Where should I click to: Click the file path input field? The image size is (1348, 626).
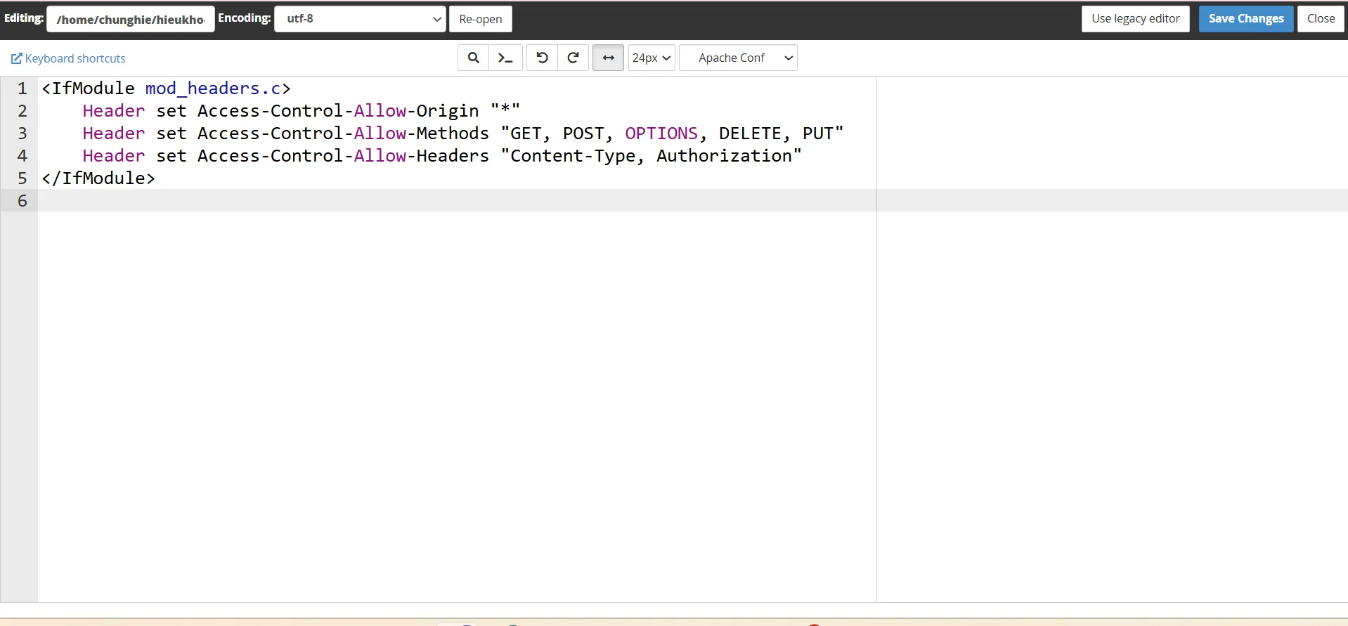point(131,20)
